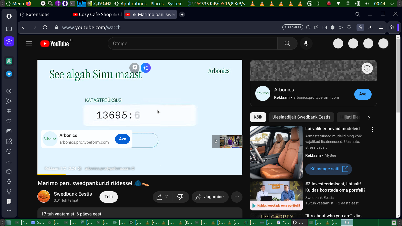This screenshot has height=226, width=402.
Task: Click the panel volume speaker icon
Action: (x=367, y=4)
